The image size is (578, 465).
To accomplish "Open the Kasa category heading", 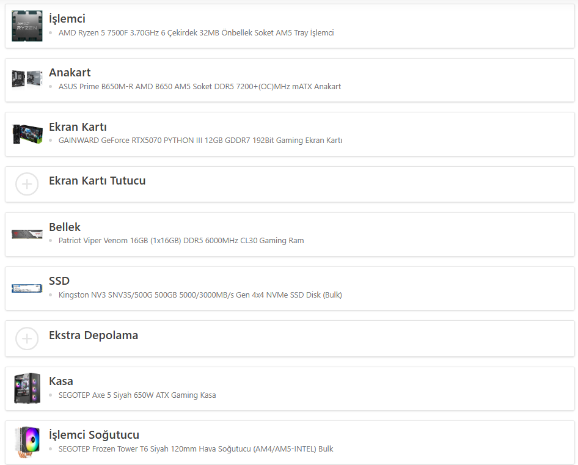I will pyautogui.click(x=61, y=381).
